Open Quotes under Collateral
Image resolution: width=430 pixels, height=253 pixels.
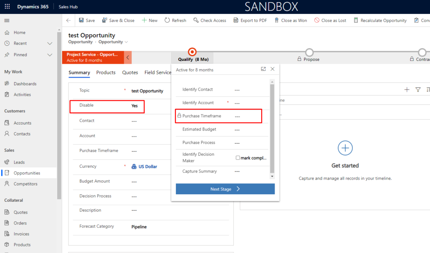point(21,212)
